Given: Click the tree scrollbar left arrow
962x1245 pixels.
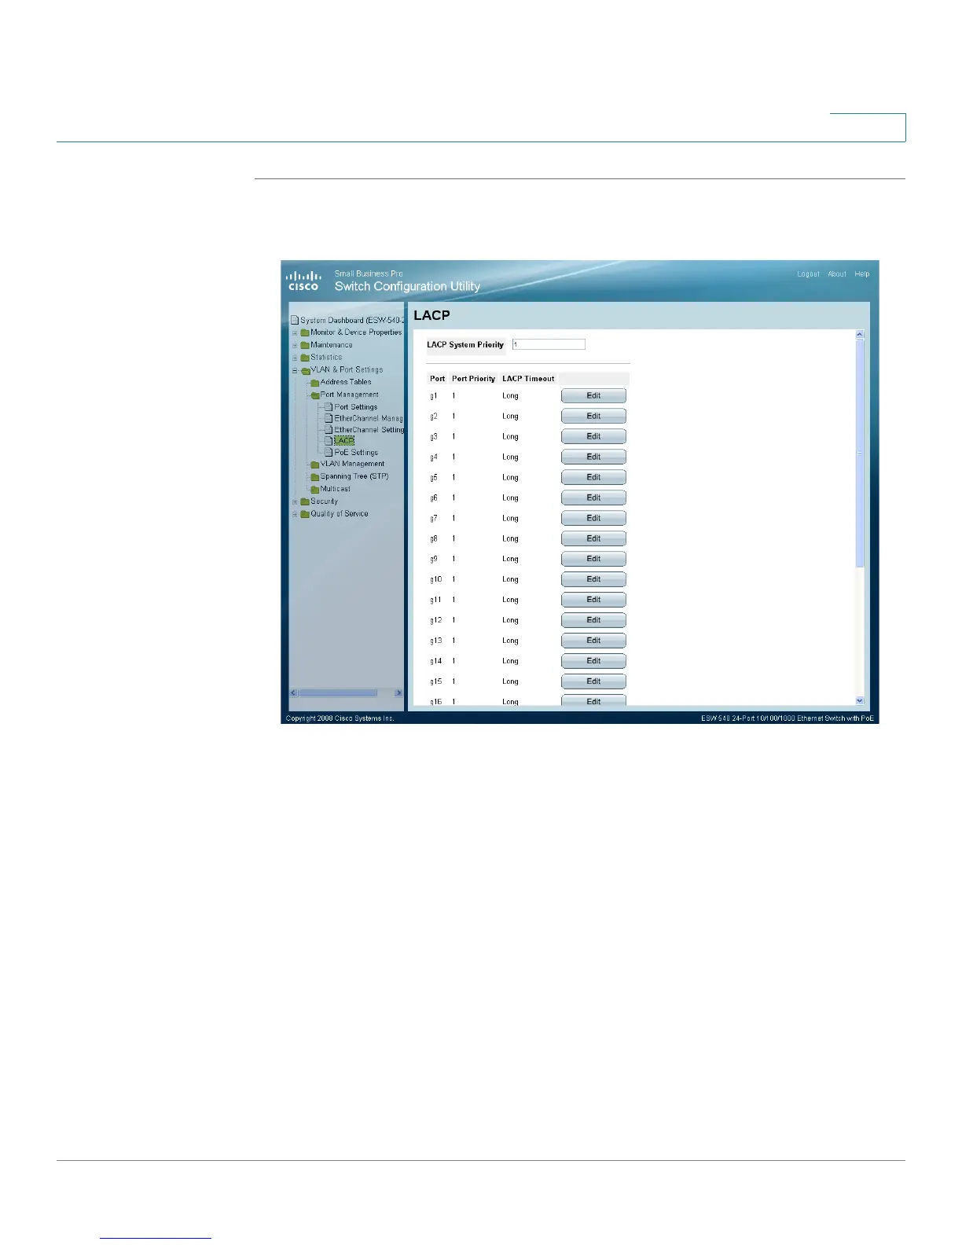Looking at the screenshot, I should (294, 693).
